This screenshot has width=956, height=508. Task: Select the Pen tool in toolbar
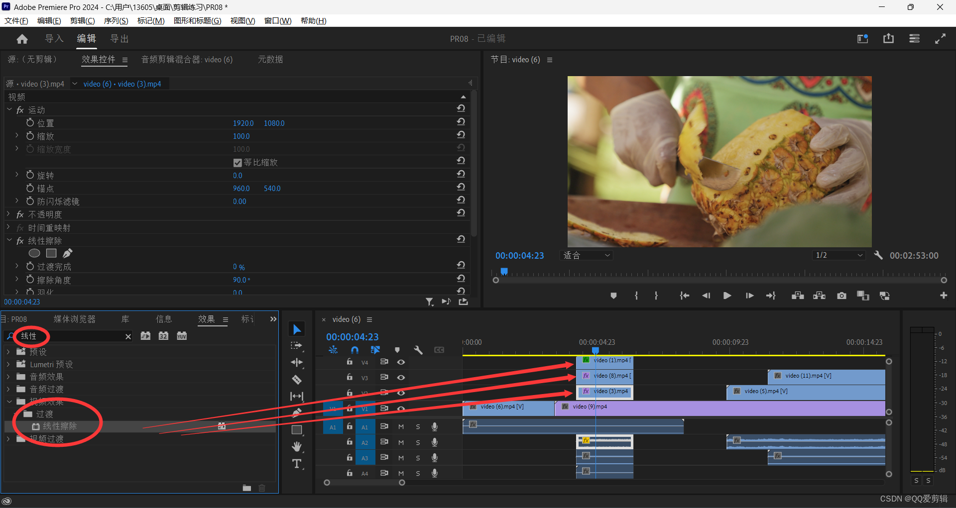[x=297, y=412]
